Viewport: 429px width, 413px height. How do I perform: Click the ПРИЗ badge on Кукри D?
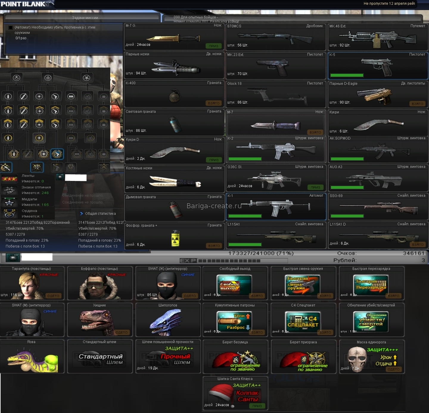pyautogui.click(x=214, y=160)
